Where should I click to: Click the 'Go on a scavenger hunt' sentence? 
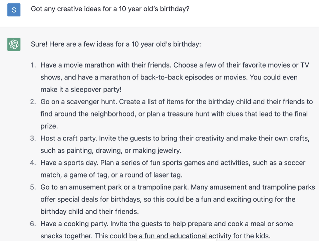[79, 102]
